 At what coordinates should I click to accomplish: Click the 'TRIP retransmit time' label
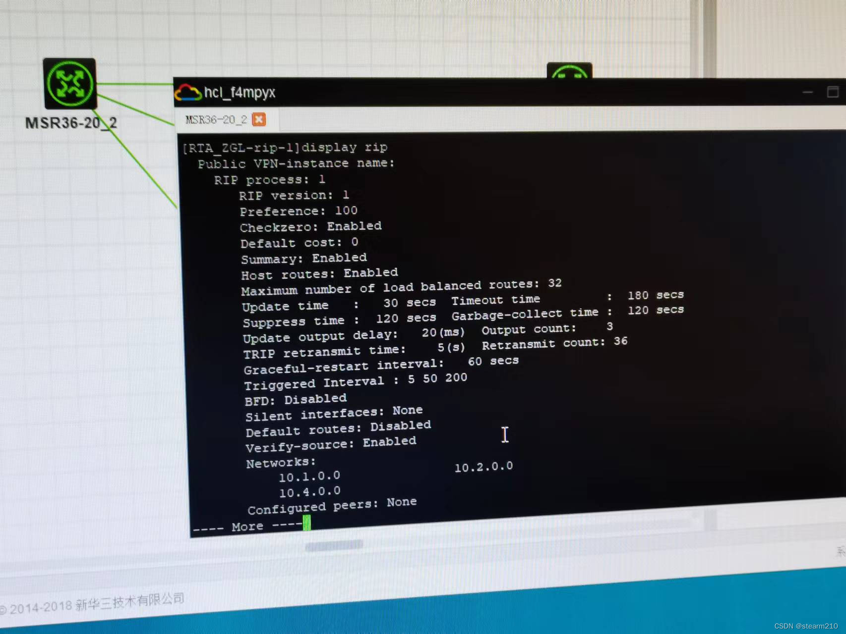tap(324, 352)
